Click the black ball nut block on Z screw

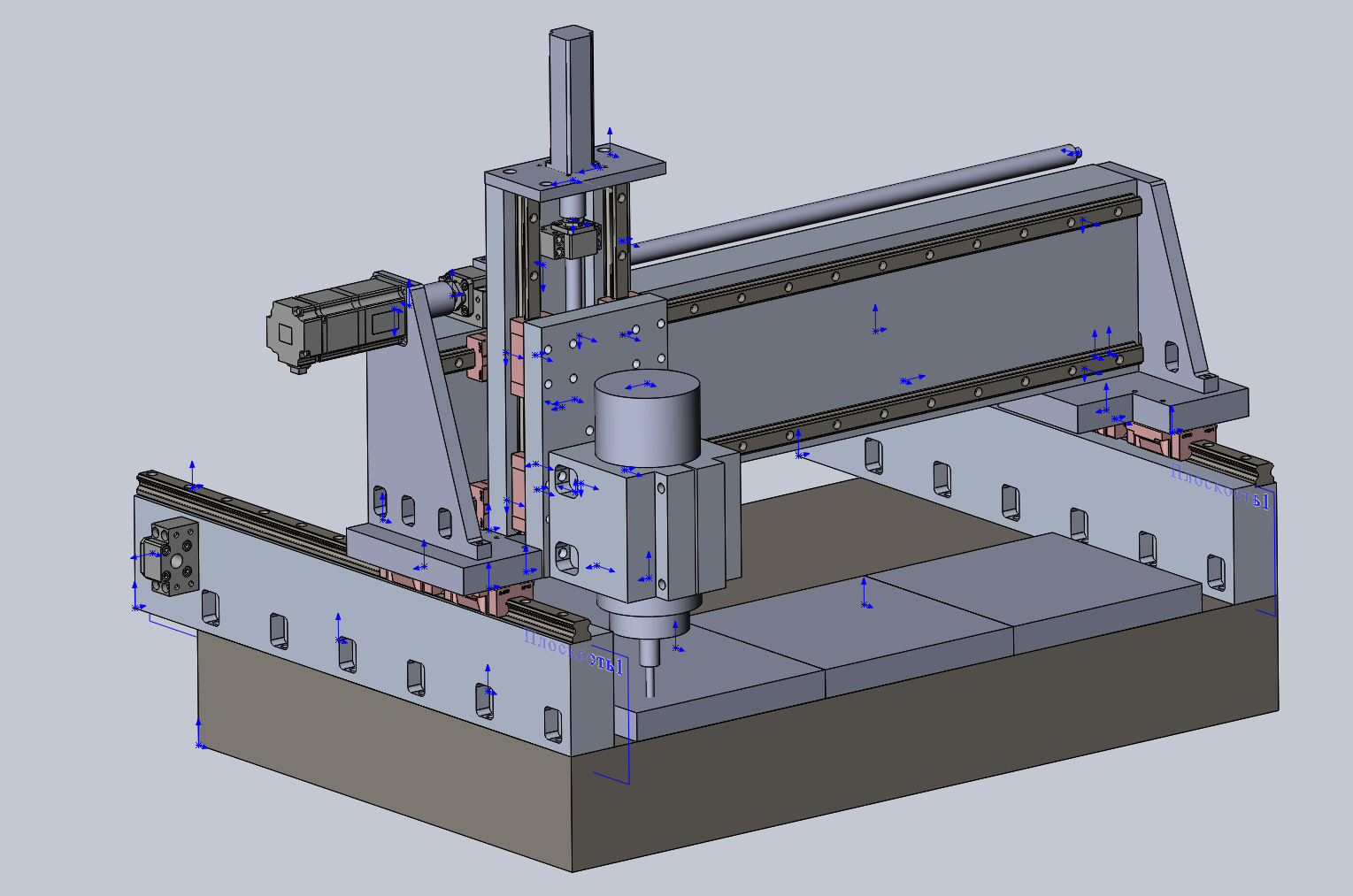[571, 239]
